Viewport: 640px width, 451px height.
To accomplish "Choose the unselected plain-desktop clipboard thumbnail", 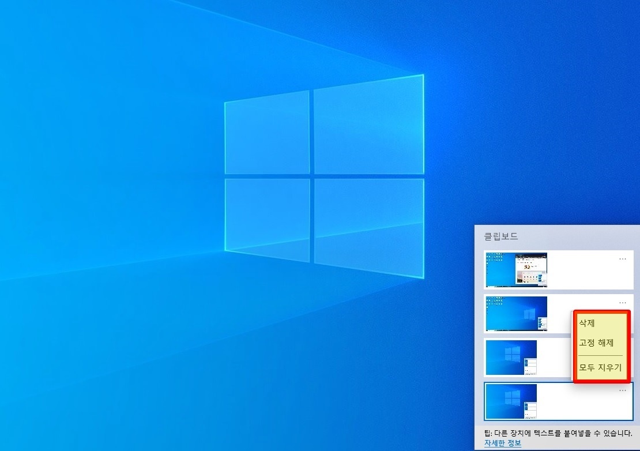I will click(x=511, y=358).
